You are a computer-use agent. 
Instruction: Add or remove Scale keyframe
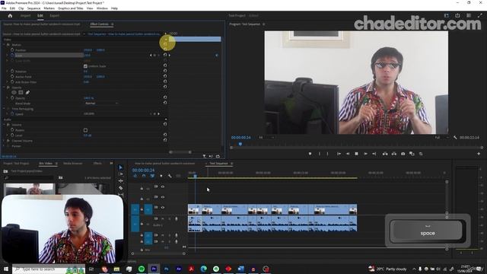154,56
